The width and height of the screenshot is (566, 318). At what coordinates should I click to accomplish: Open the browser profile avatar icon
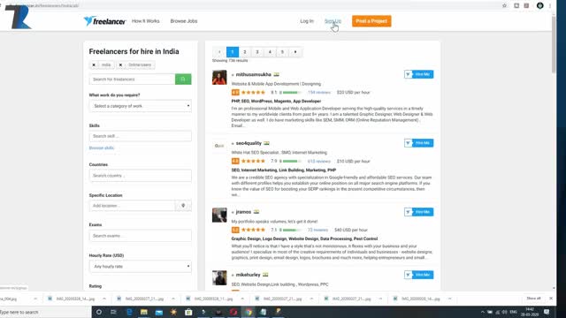[x=540, y=5]
